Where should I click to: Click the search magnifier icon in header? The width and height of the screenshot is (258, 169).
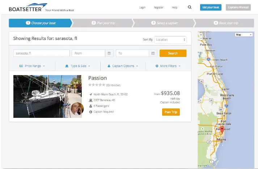[190, 7]
